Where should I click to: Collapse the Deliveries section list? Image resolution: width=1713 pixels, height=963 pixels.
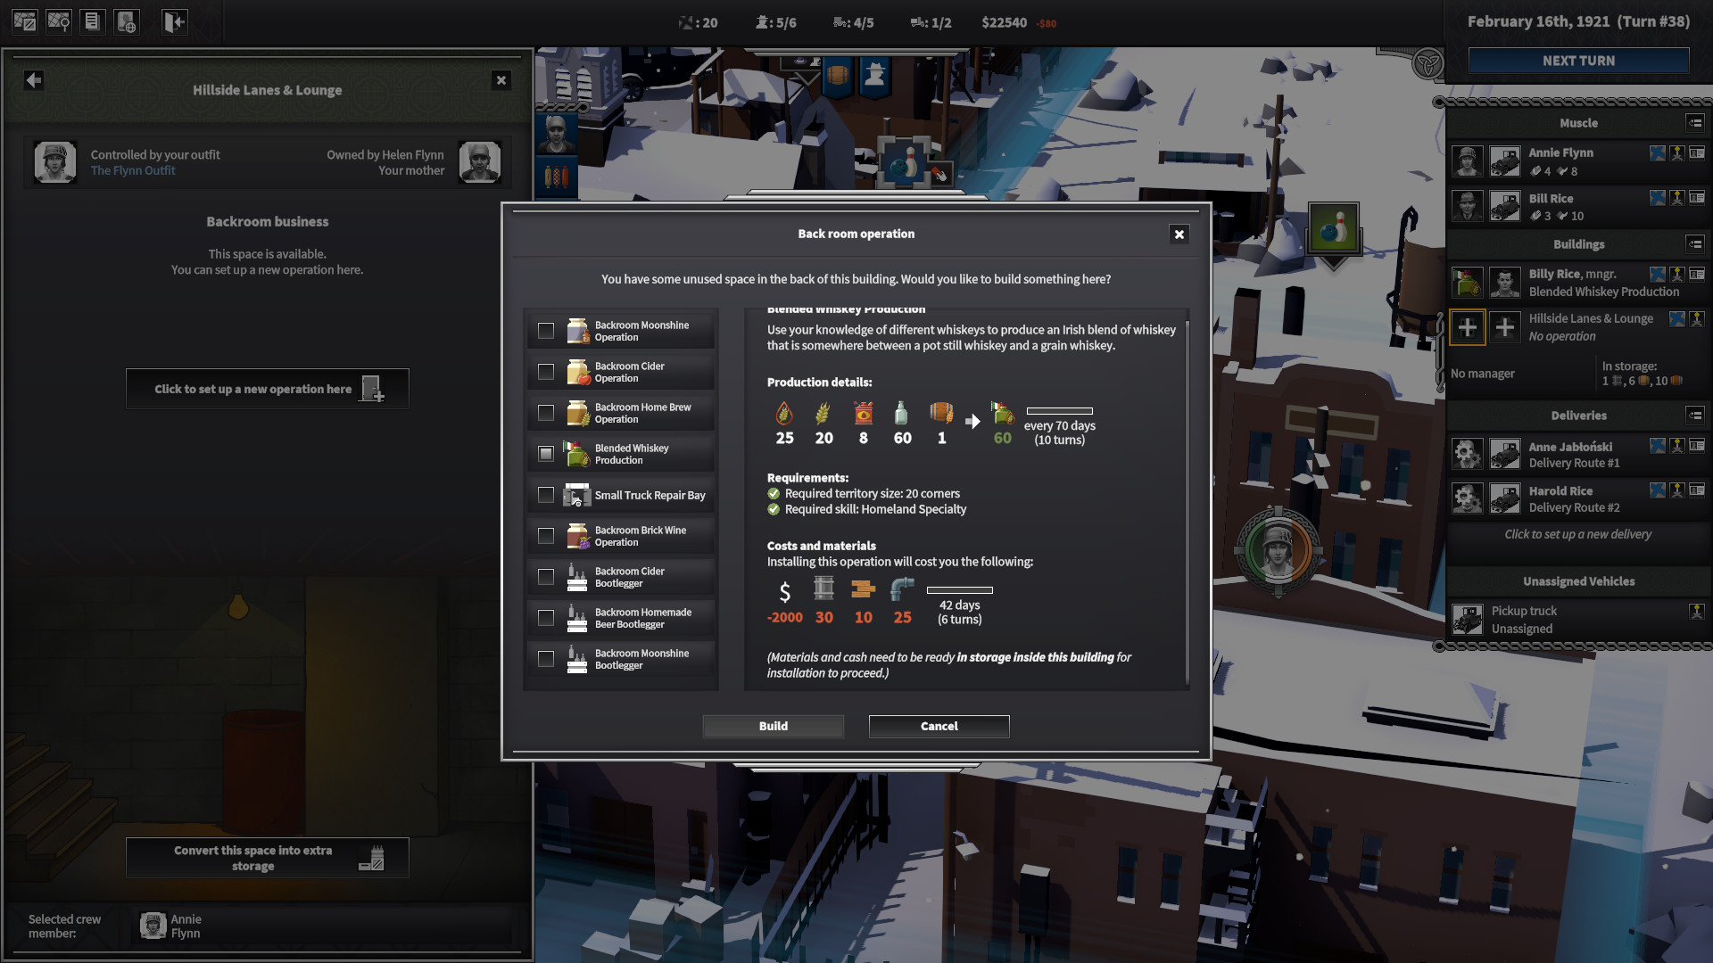pyautogui.click(x=1693, y=416)
